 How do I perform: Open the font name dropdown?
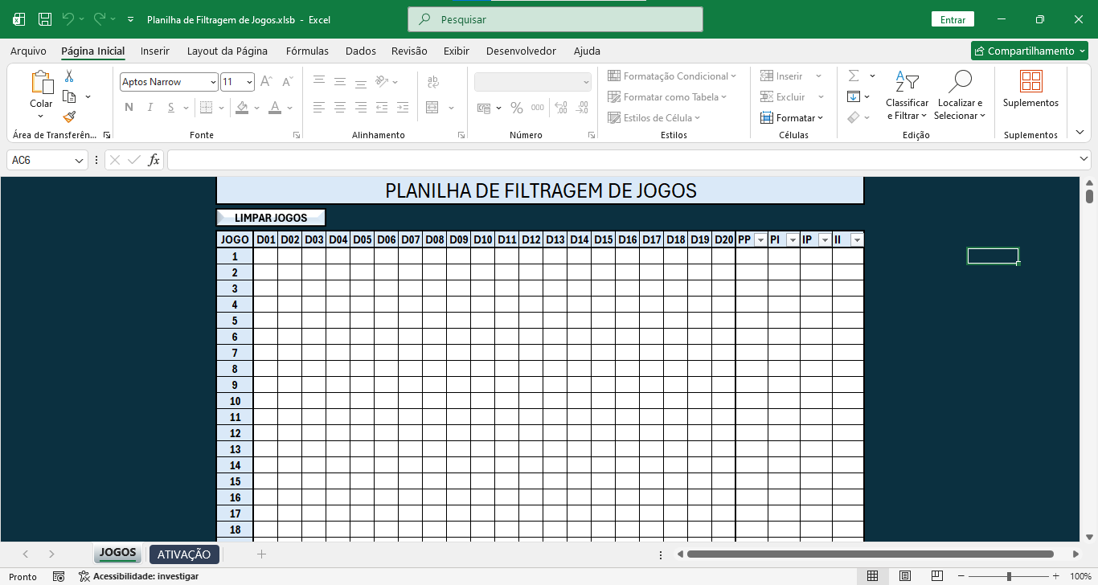(213, 82)
